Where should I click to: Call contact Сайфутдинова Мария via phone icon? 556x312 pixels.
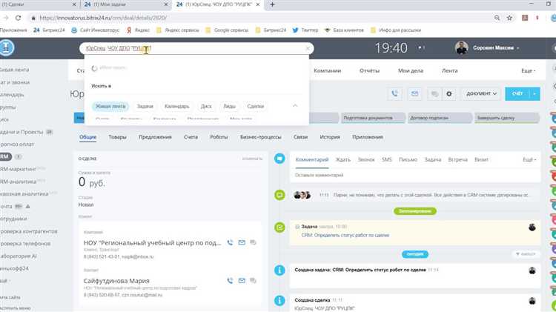(x=230, y=281)
